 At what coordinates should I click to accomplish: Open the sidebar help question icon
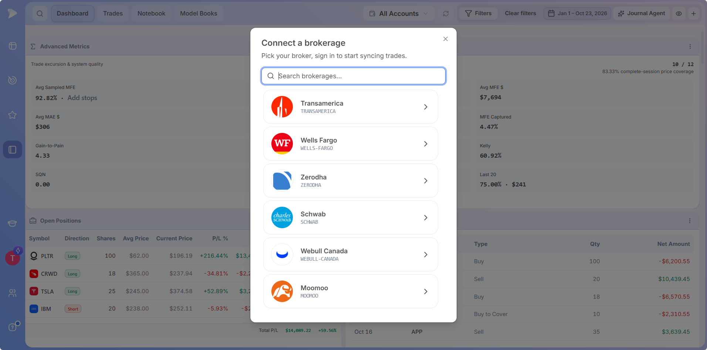click(13, 327)
